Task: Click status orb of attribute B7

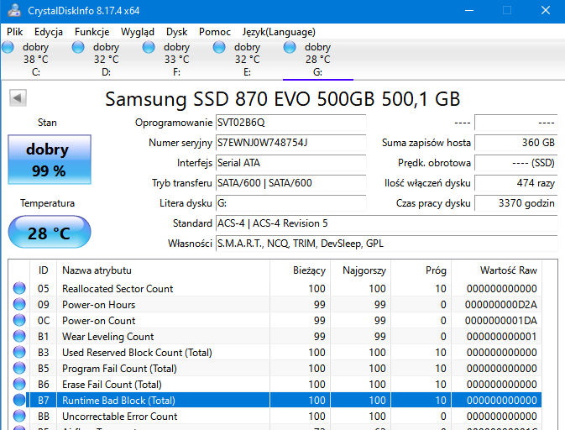Action: coord(19,400)
